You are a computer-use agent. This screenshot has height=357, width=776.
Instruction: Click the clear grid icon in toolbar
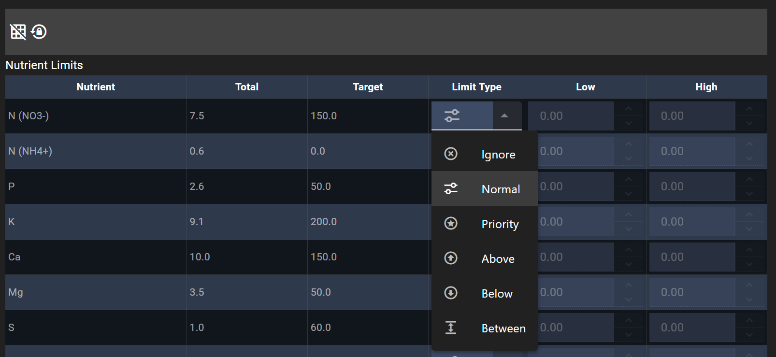(x=18, y=32)
